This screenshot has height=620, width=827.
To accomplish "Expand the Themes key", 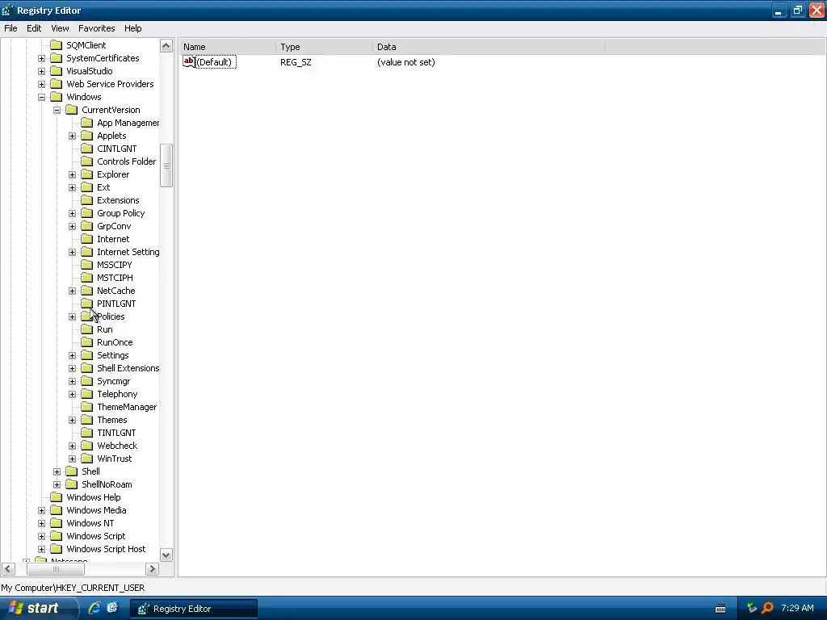I will [72, 420].
